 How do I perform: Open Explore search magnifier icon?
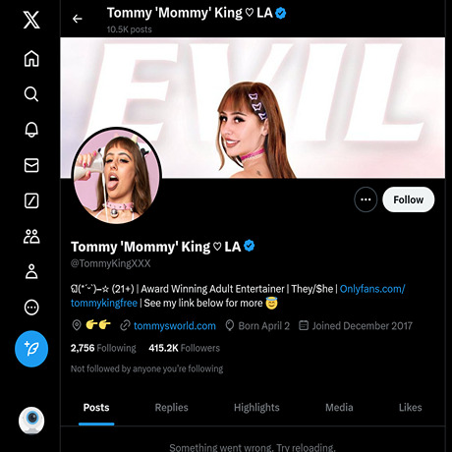coord(31,94)
